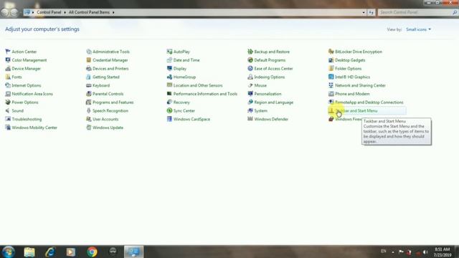Open the Keyboard icon
The image size is (459, 258).
click(x=89, y=85)
